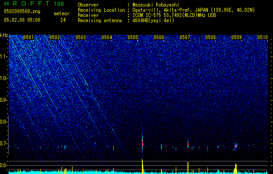Click the kHz axis unit label

4,35
